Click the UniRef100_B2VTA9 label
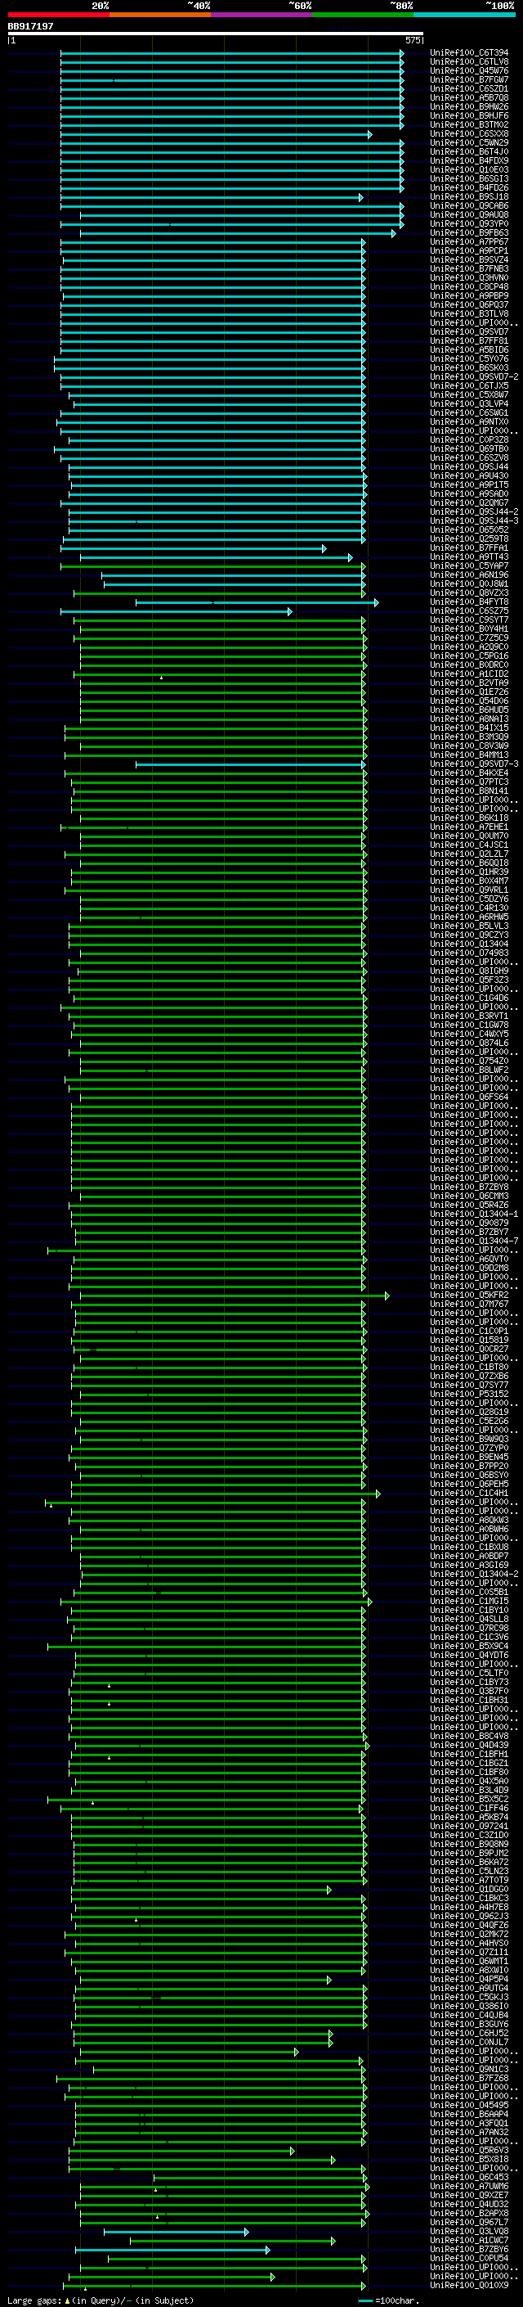The height and width of the screenshot is (2307, 523). point(469,683)
